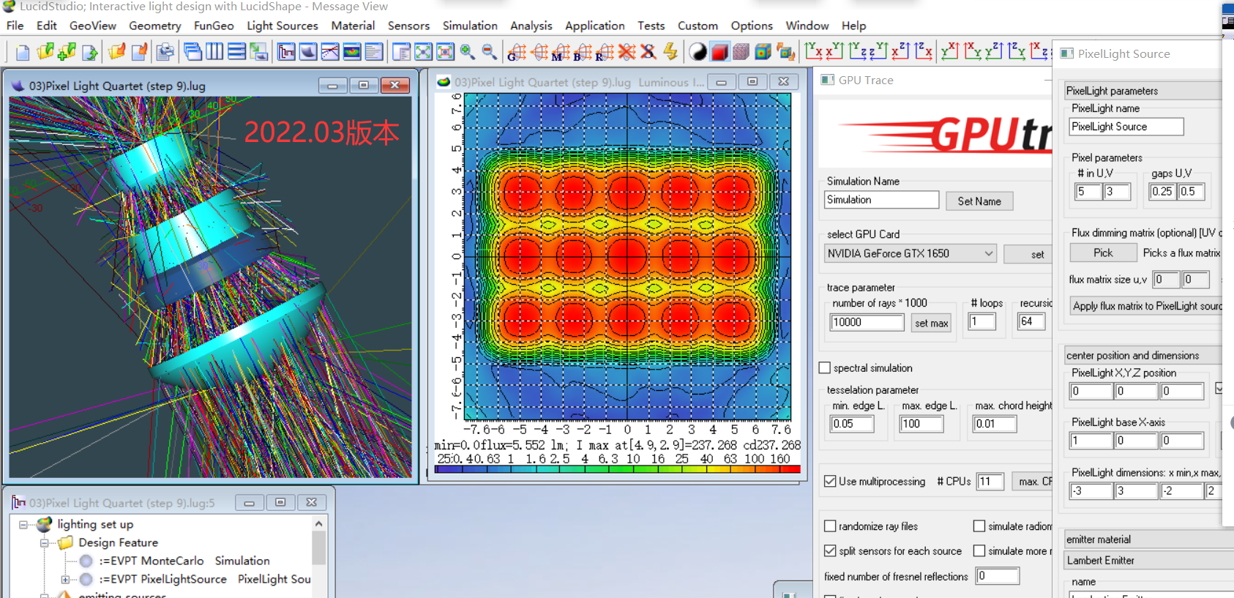Click the cascade windows toolbar icon

click(x=192, y=52)
